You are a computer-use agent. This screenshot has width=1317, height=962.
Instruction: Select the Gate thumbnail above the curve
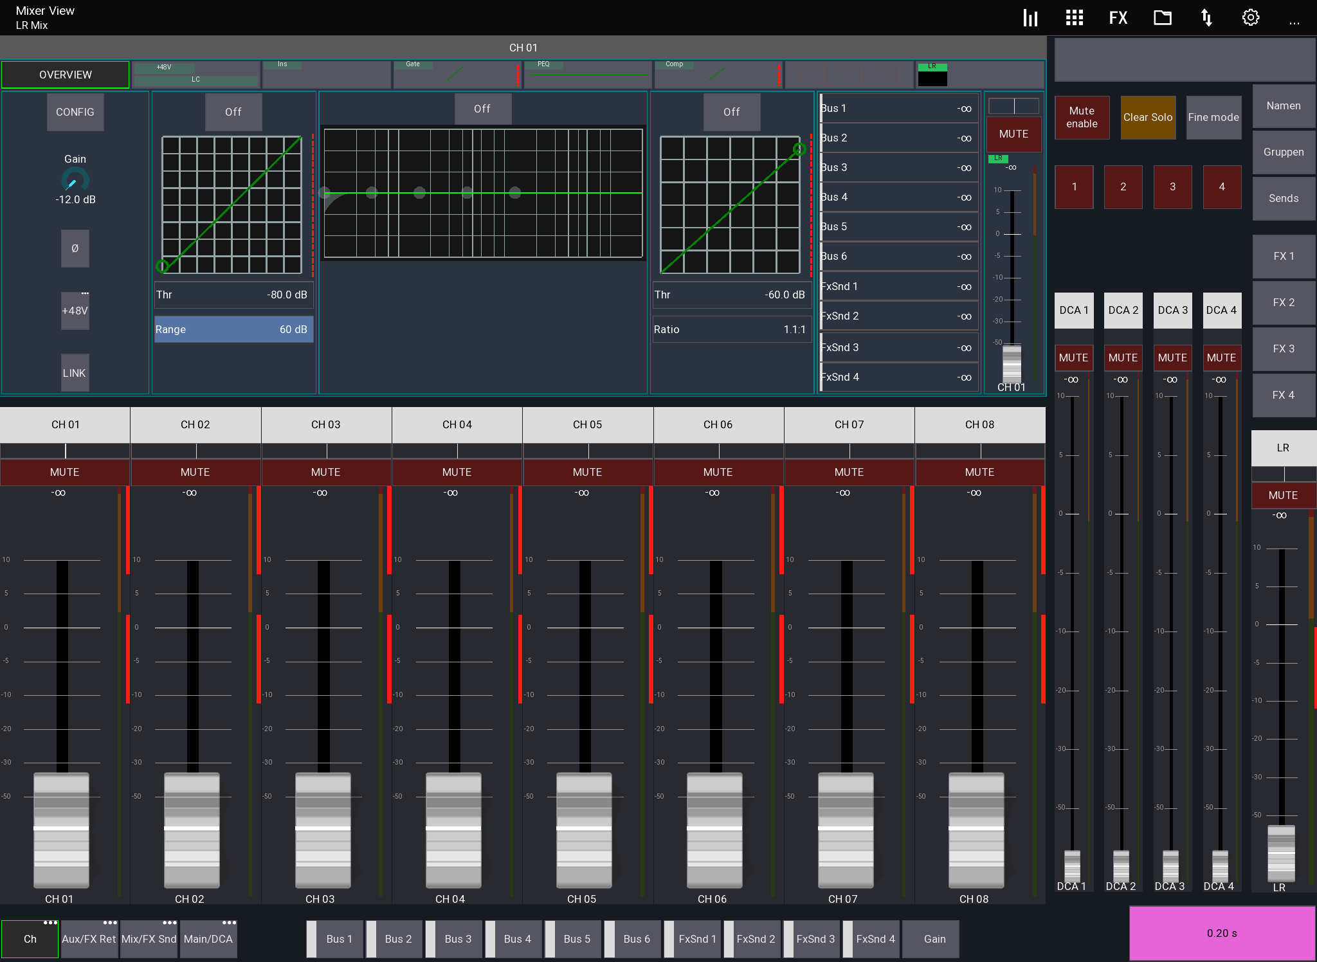[456, 74]
